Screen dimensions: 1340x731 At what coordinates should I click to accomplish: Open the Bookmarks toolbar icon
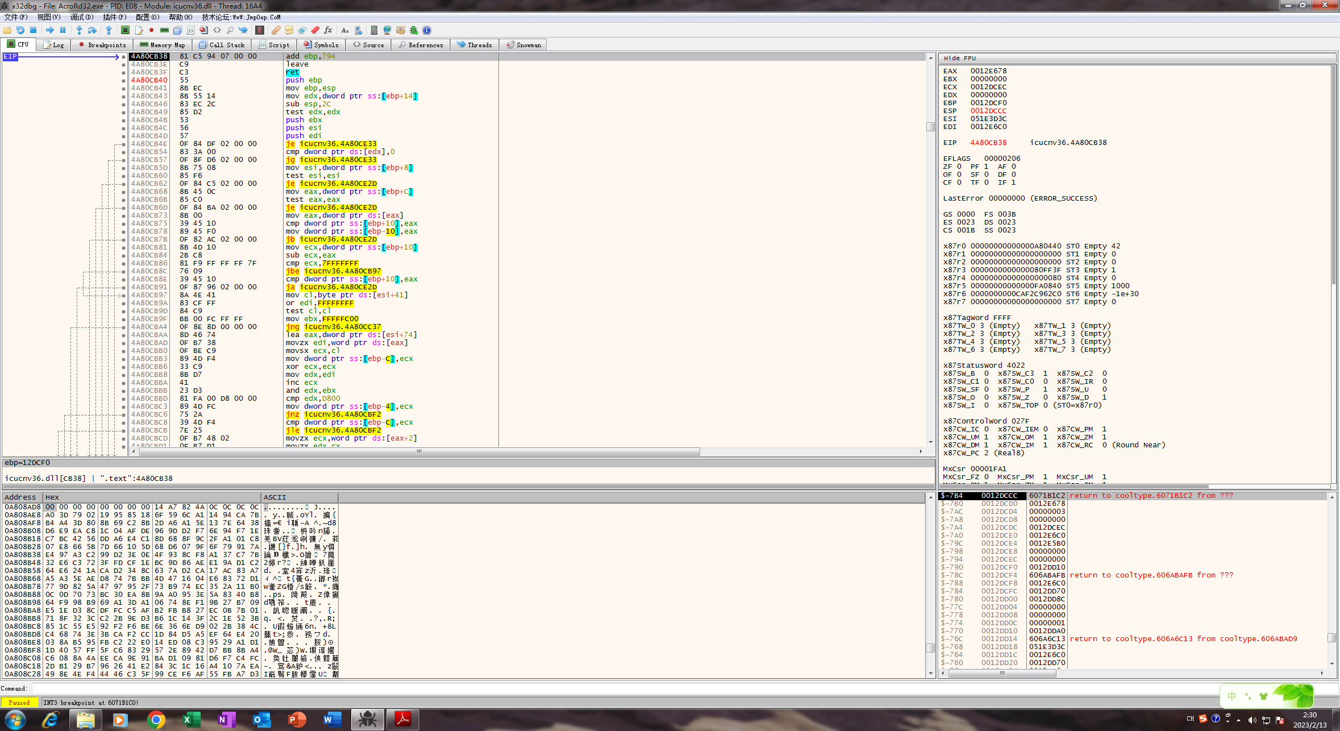click(315, 30)
